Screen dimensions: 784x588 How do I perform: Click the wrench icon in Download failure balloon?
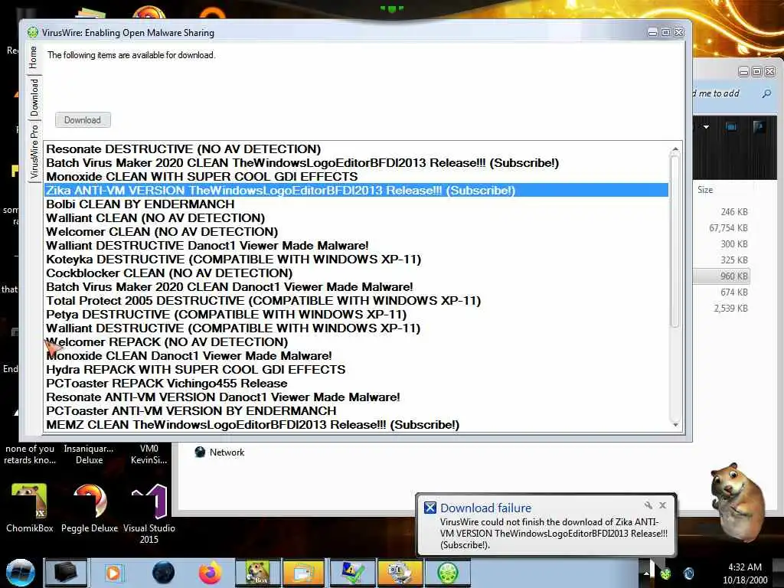(x=648, y=505)
